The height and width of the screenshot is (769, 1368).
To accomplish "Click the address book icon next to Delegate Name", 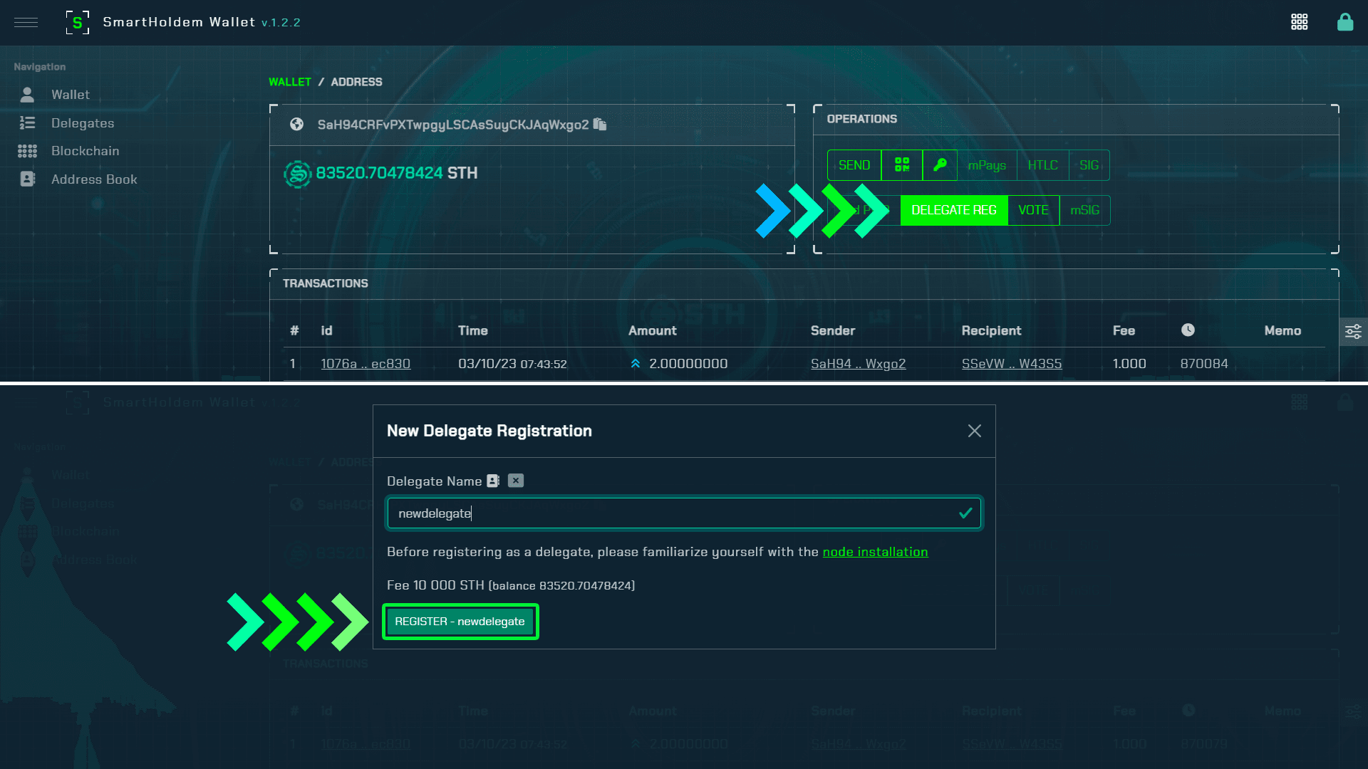I will (x=493, y=481).
